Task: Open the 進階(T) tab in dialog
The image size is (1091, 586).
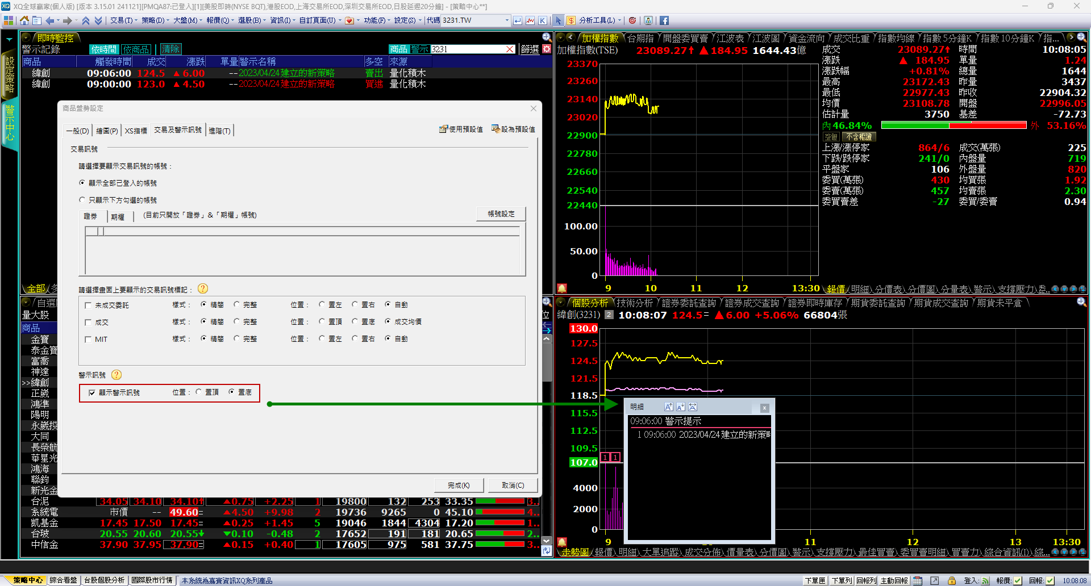Action: tap(219, 131)
